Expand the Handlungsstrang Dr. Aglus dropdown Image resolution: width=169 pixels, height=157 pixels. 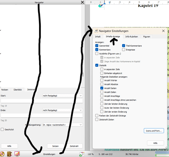[x=63, y=125]
